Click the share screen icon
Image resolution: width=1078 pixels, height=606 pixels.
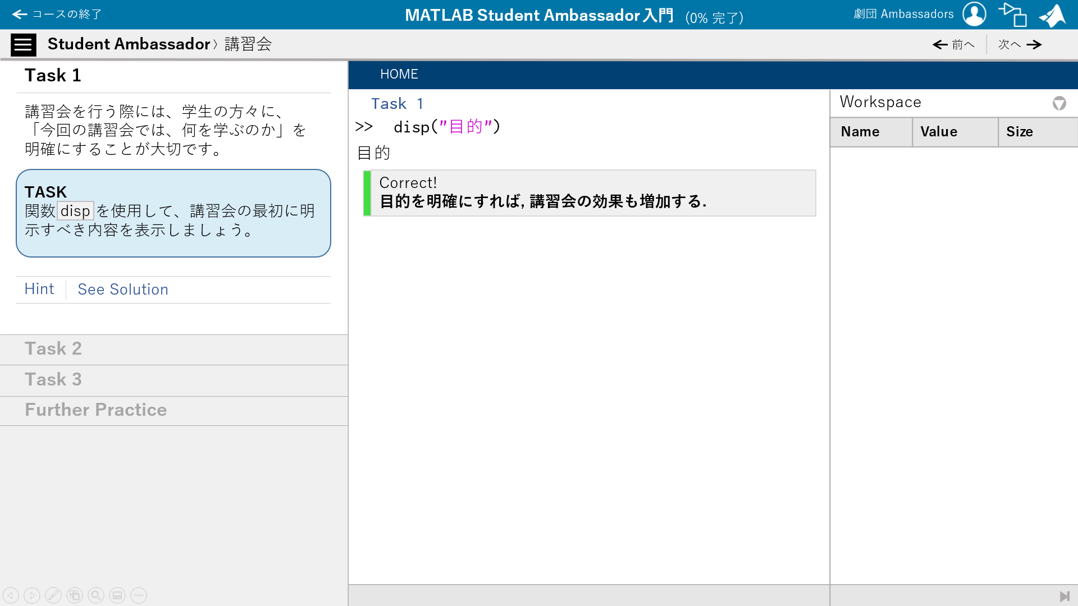pyautogui.click(x=1012, y=15)
